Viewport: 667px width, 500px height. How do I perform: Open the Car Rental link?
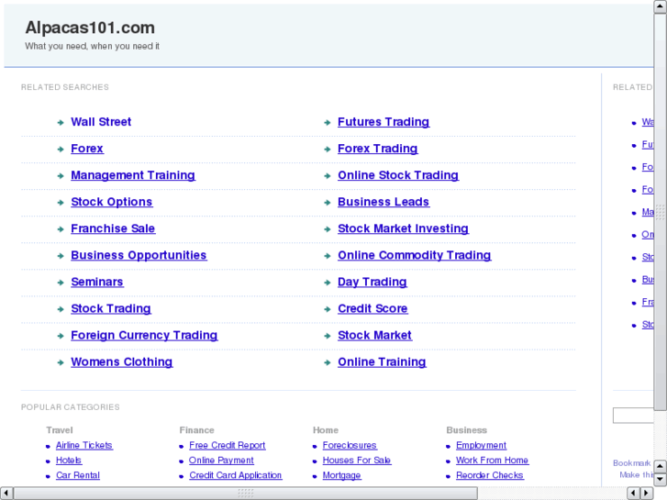(x=78, y=475)
